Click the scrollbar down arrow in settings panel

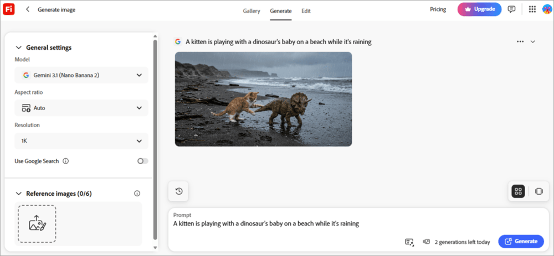point(155,248)
